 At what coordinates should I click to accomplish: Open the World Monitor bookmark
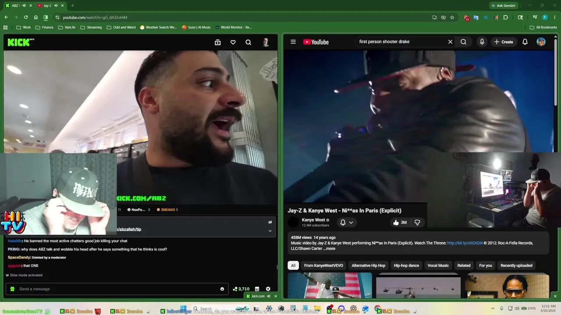[233, 27]
